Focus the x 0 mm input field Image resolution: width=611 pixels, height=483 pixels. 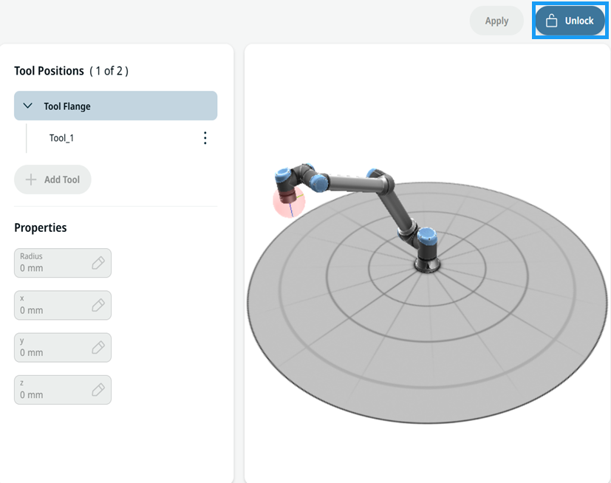point(63,305)
